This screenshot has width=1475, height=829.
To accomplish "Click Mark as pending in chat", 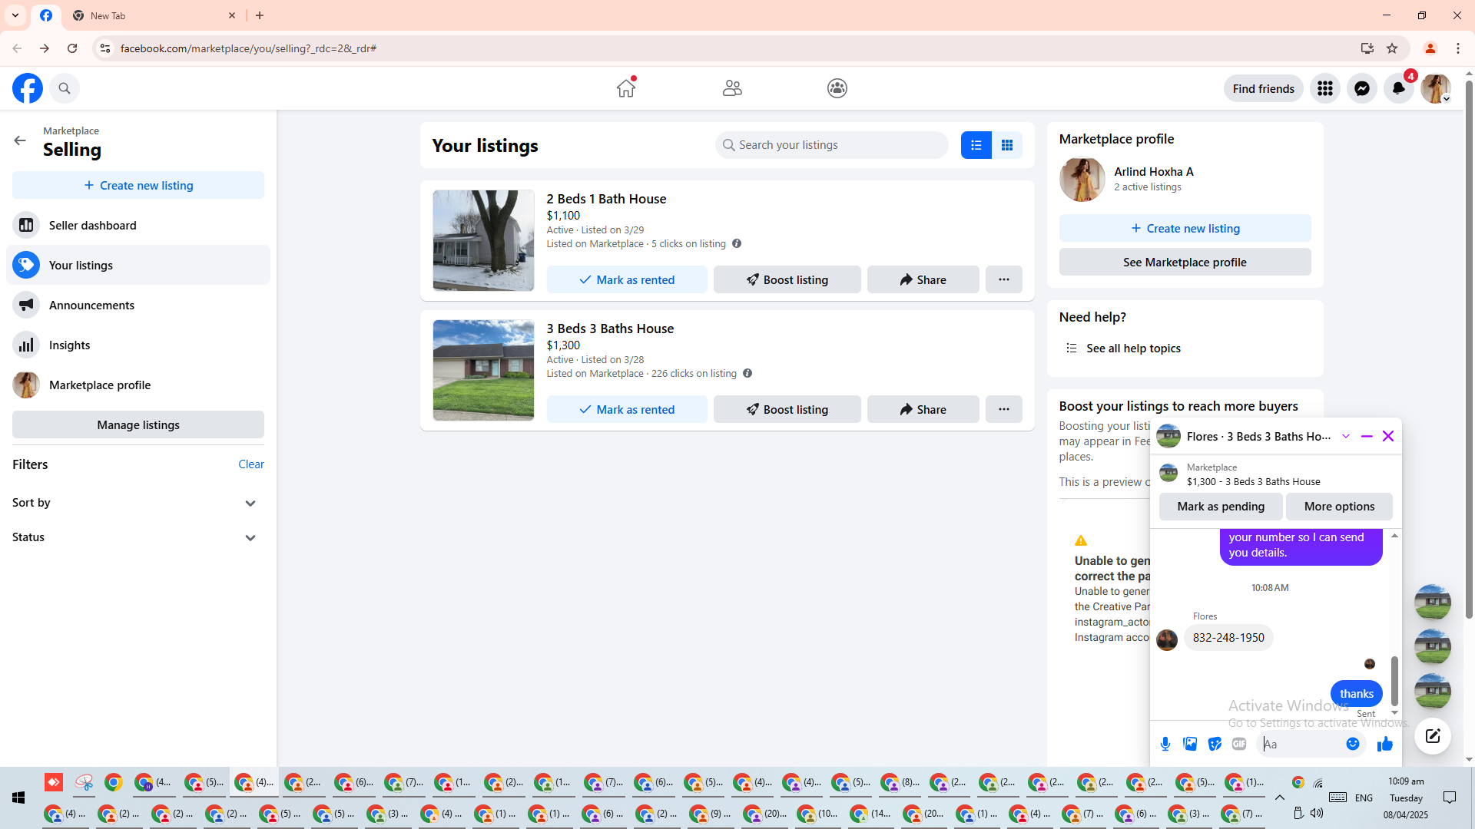I will coord(1220,506).
